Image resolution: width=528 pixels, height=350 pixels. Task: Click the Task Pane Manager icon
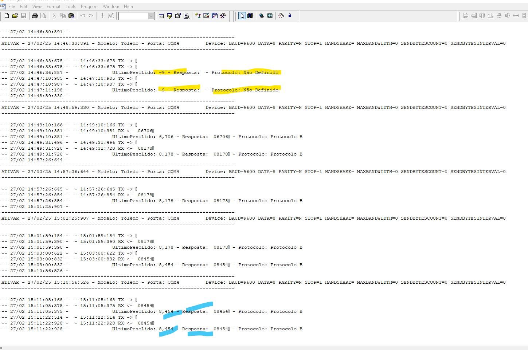coord(215,16)
